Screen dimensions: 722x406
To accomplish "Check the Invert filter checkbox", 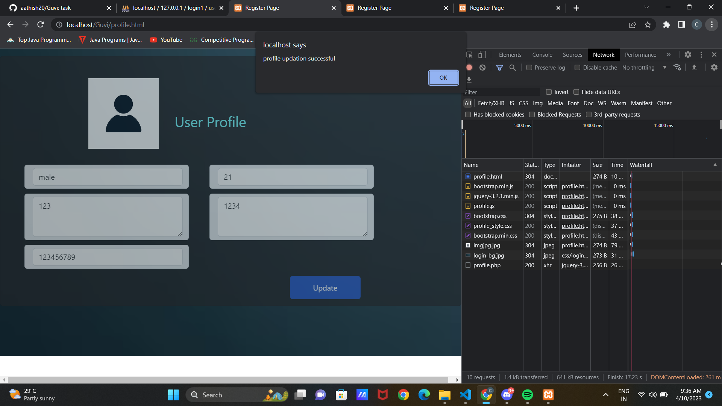I will tap(549, 92).
